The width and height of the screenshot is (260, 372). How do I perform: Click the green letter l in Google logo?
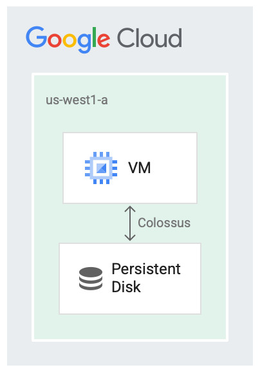[x=94, y=37]
